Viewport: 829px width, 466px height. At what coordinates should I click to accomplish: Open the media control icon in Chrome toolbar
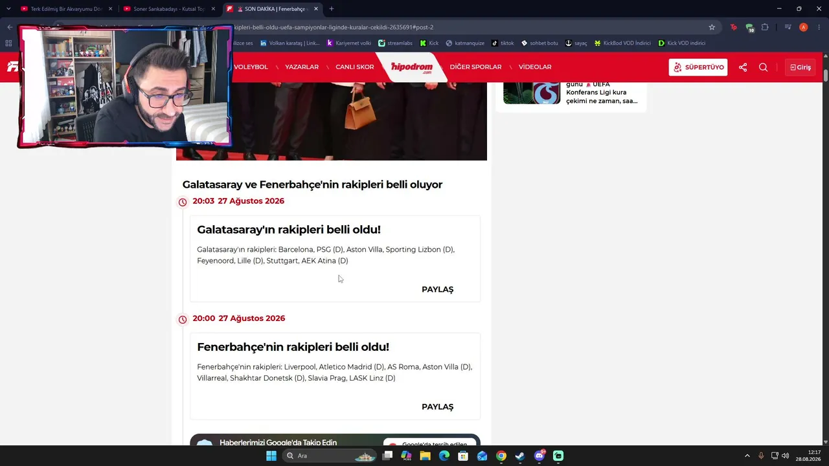tap(788, 27)
